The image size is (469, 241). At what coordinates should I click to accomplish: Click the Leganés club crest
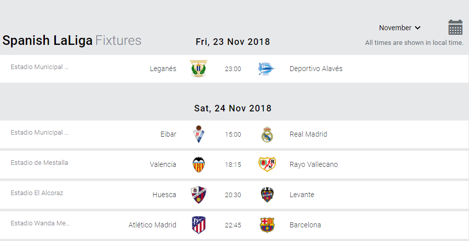[x=198, y=69]
